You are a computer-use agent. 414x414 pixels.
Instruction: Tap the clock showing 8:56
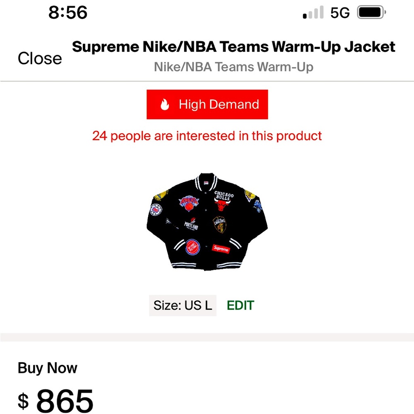pos(68,12)
